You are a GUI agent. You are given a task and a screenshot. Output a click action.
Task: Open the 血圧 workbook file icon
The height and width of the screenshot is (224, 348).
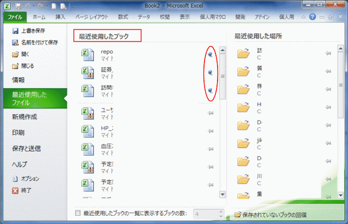click(88, 149)
